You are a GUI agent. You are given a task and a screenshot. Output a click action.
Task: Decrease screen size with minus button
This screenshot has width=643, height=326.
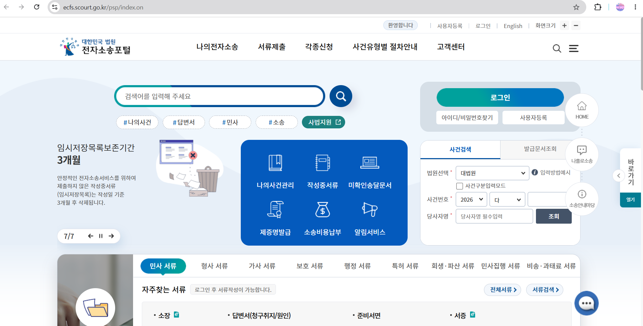(x=576, y=25)
